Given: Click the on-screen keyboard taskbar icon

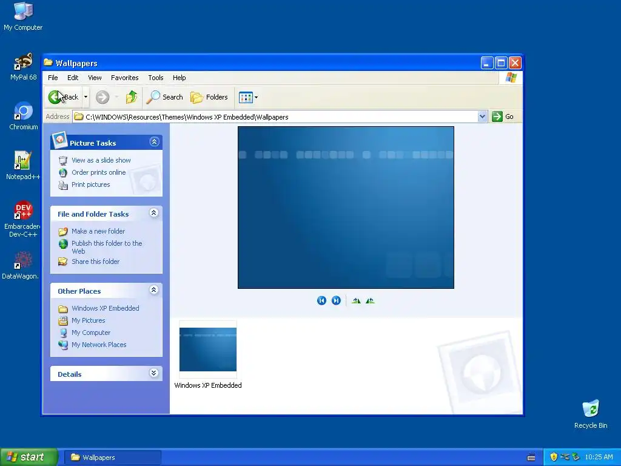Looking at the screenshot, I should (x=531, y=458).
